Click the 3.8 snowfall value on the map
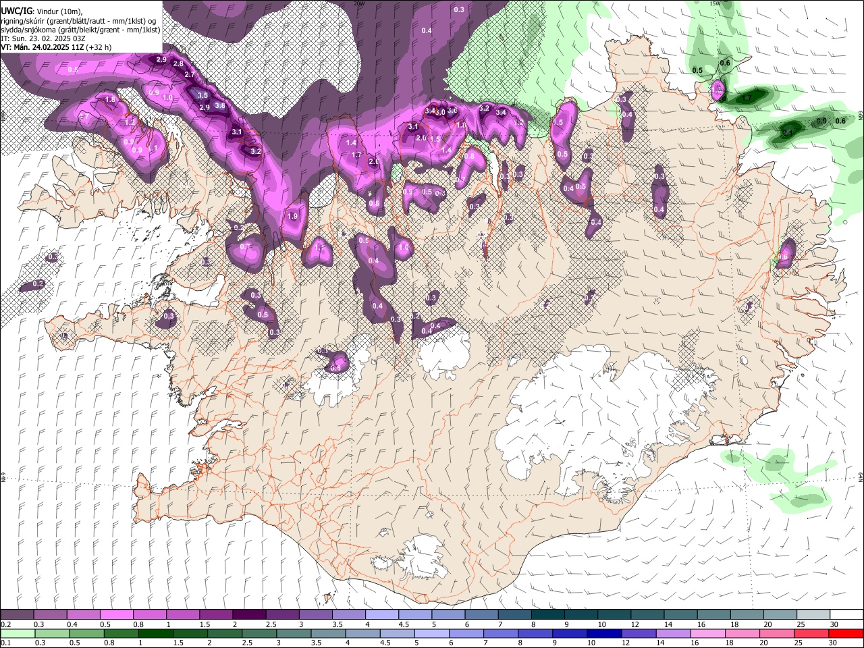The image size is (864, 648). coord(220,106)
